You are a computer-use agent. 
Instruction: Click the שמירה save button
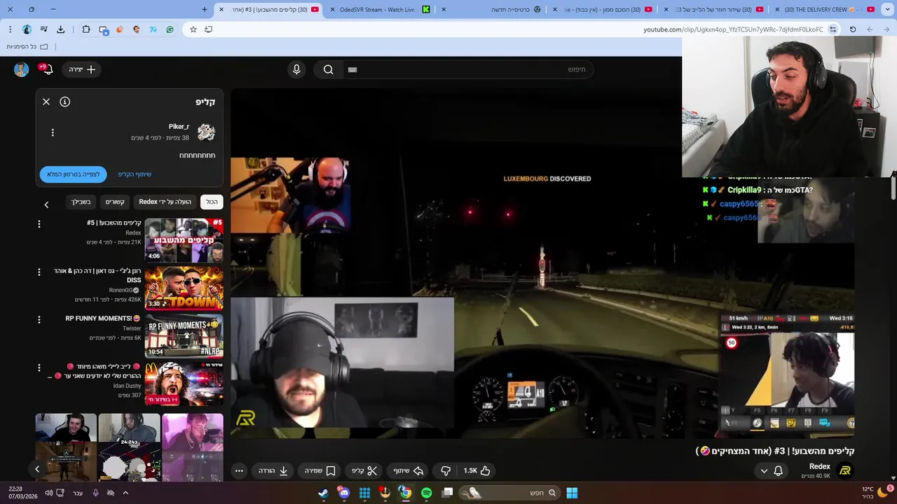320,470
